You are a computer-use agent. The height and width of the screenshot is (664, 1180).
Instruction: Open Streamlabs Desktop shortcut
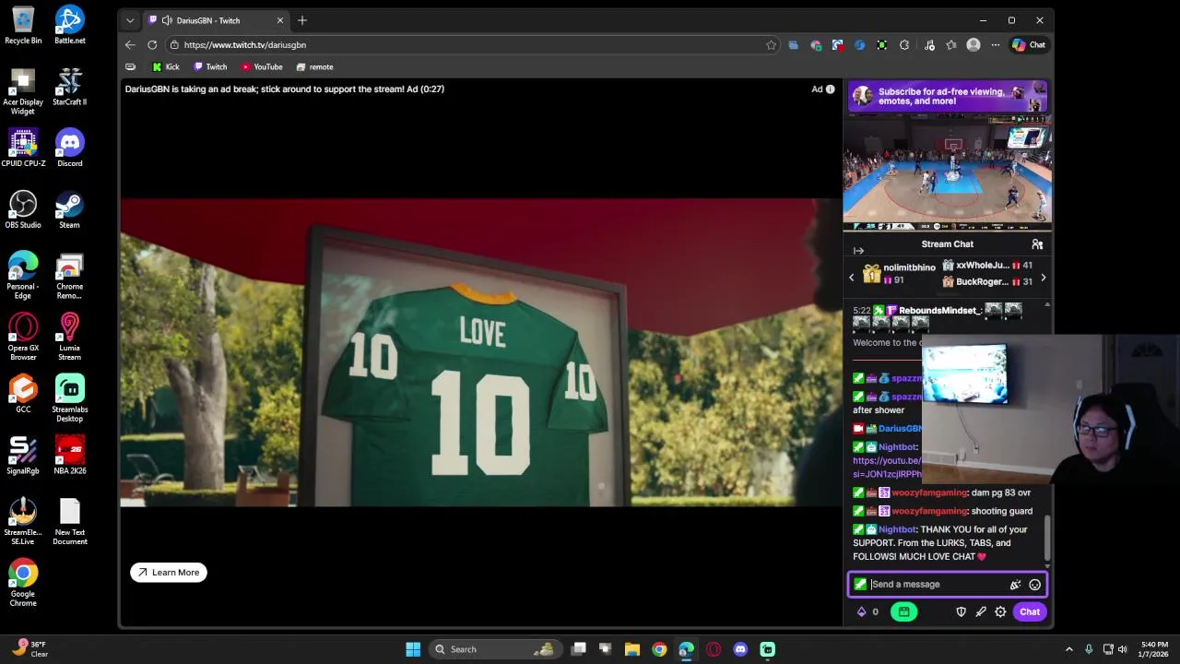pos(69,398)
